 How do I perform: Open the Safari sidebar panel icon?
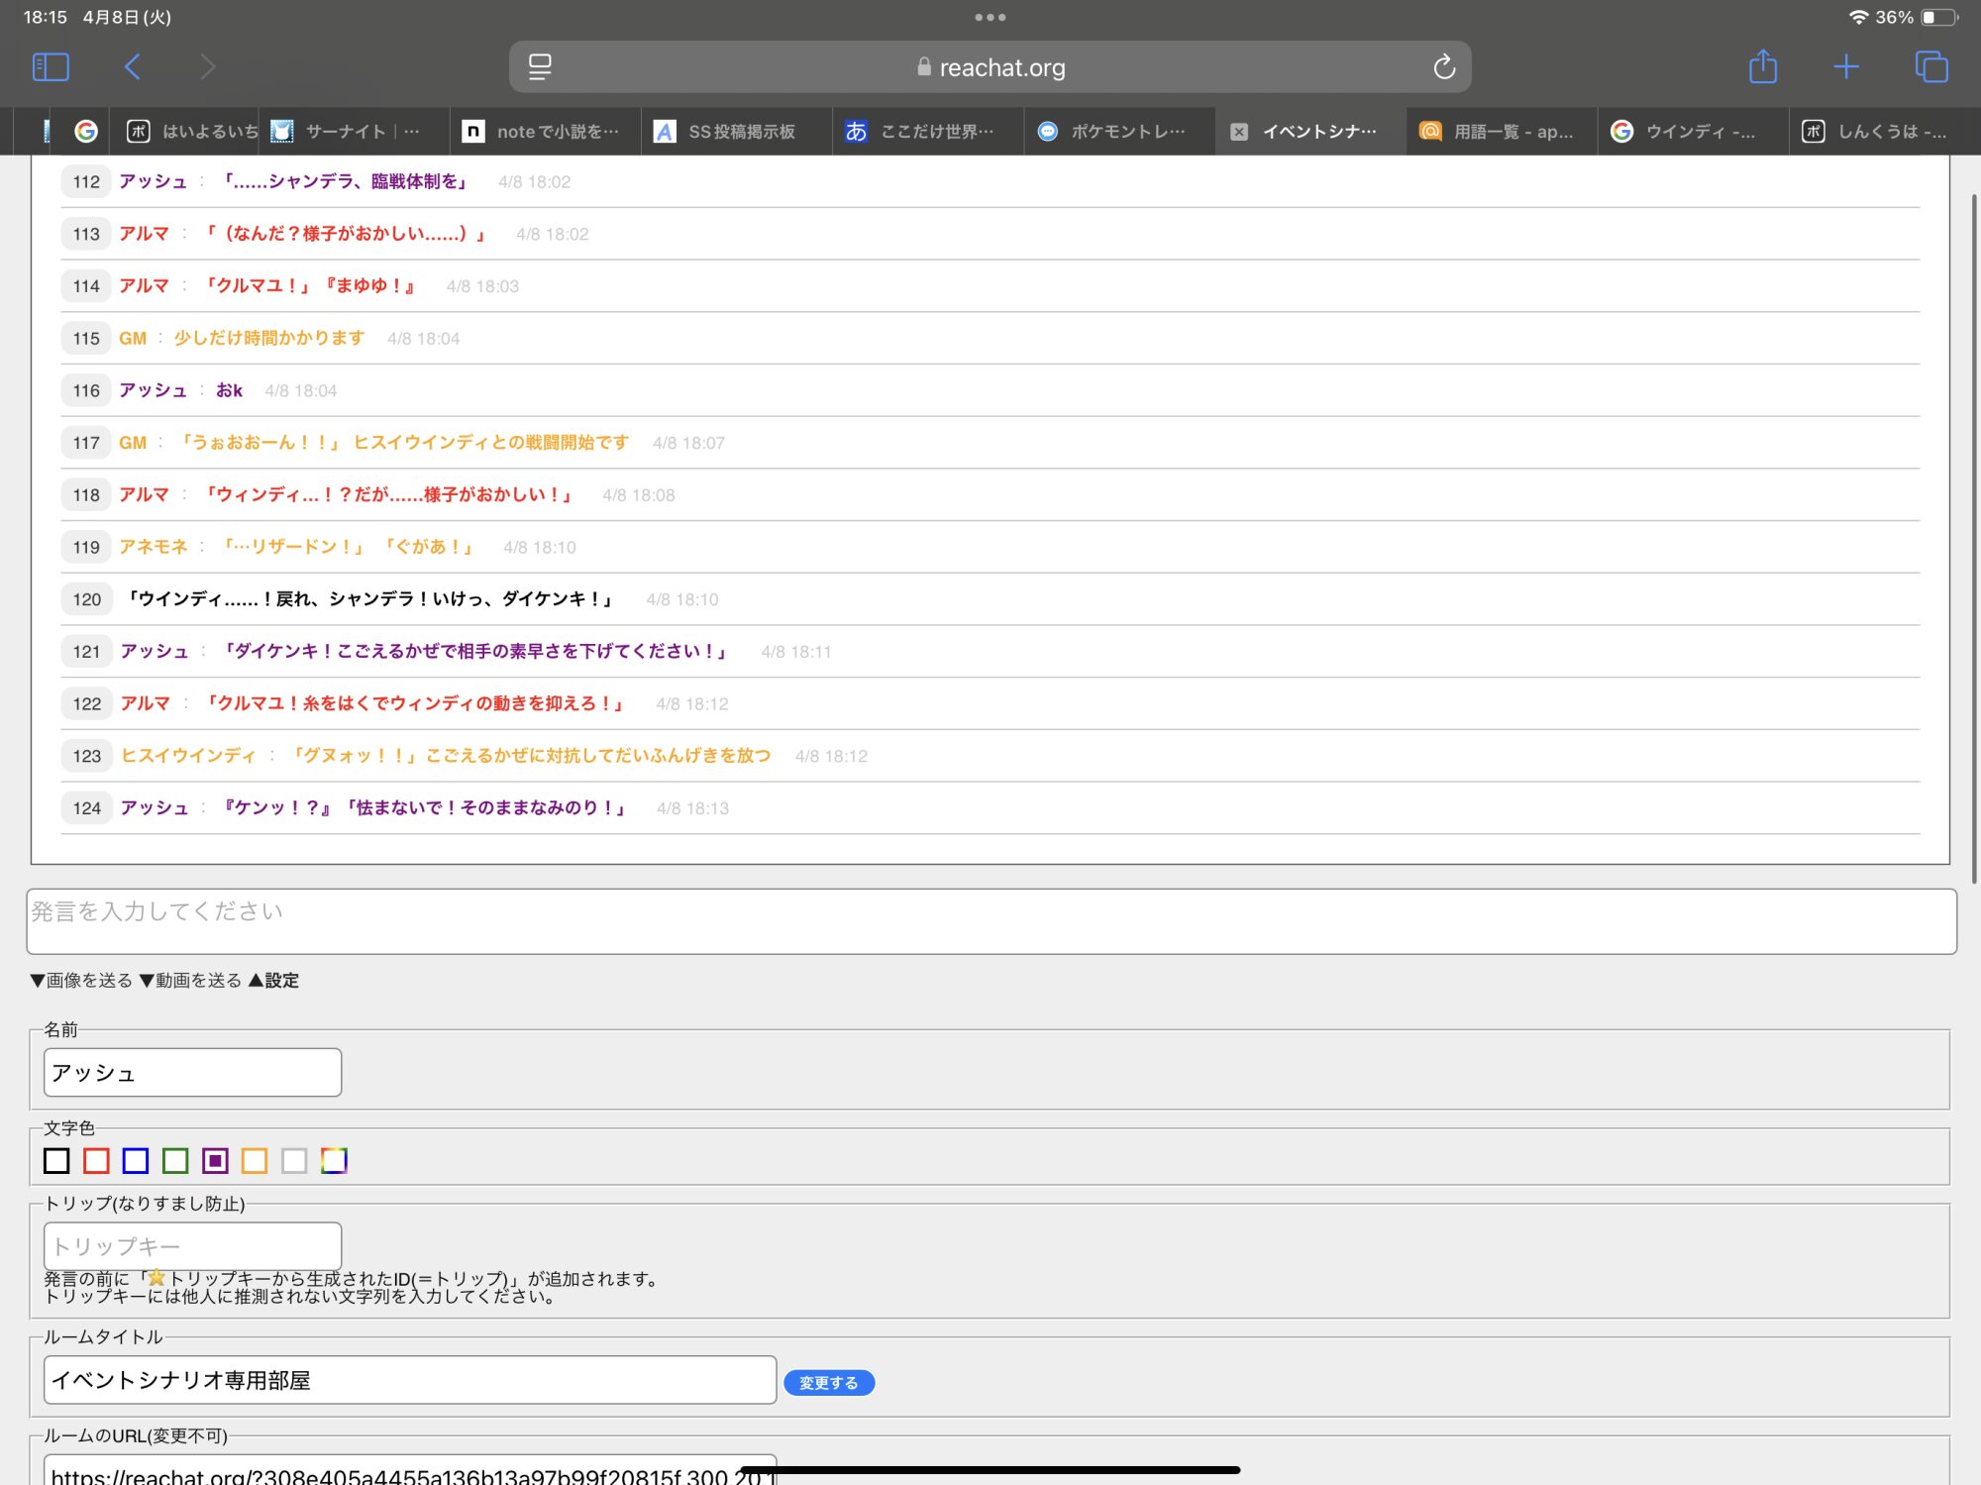coord(51,67)
